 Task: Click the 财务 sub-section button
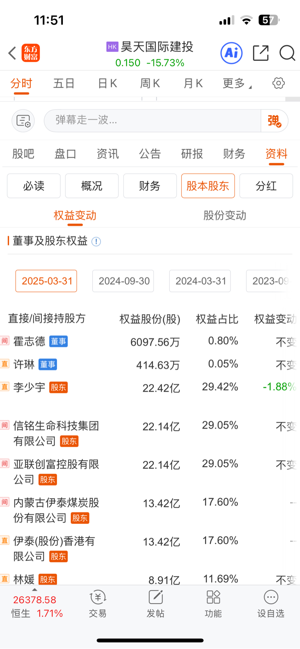click(x=150, y=186)
